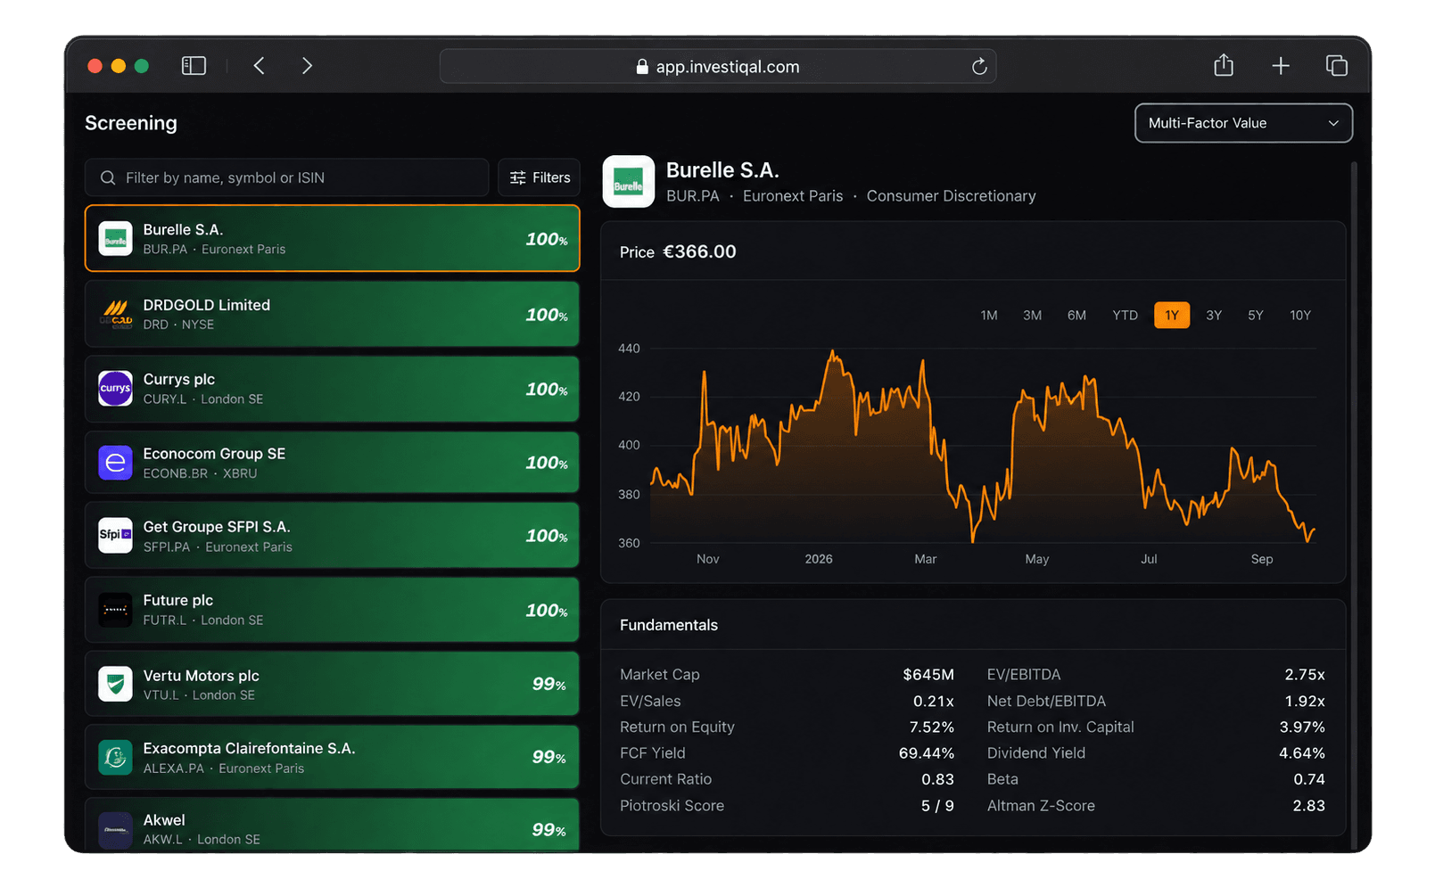Click the Dividend Yield value 4.64%

[x=1302, y=753]
